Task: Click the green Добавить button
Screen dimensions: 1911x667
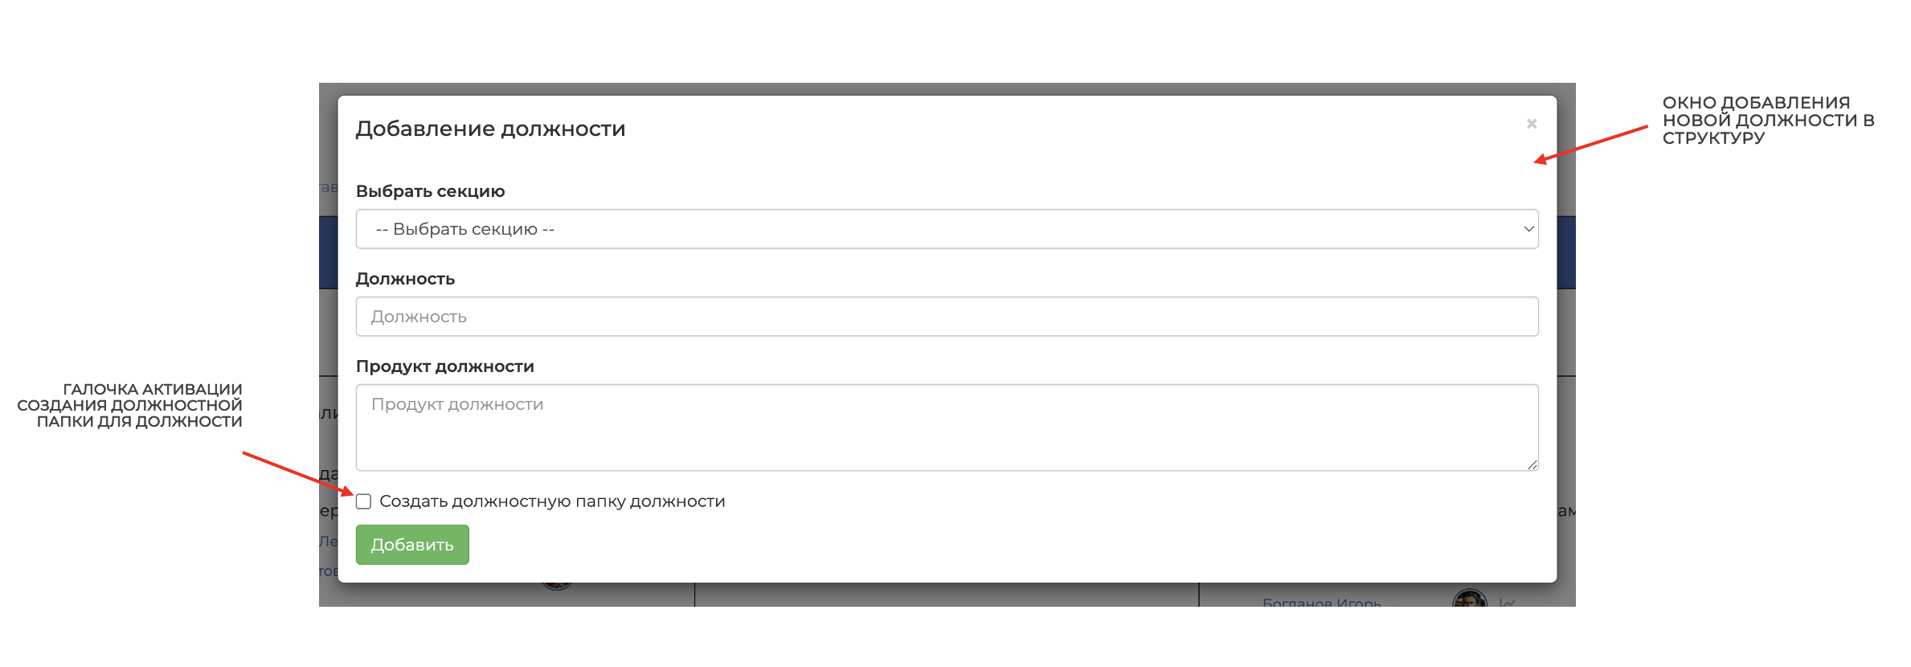Action: tap(412, 545)
